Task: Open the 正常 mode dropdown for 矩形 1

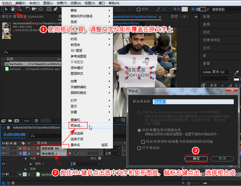Action: pyautogui.click(x=84, y=164)
